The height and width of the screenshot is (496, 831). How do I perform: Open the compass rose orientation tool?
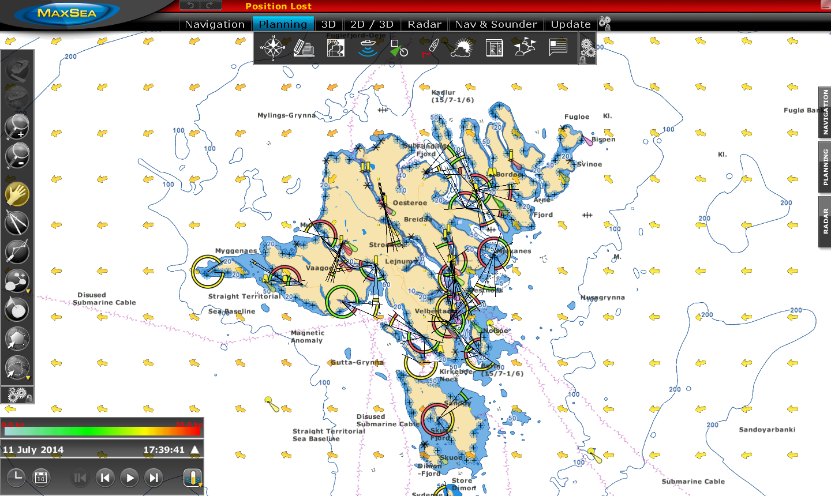272,47
